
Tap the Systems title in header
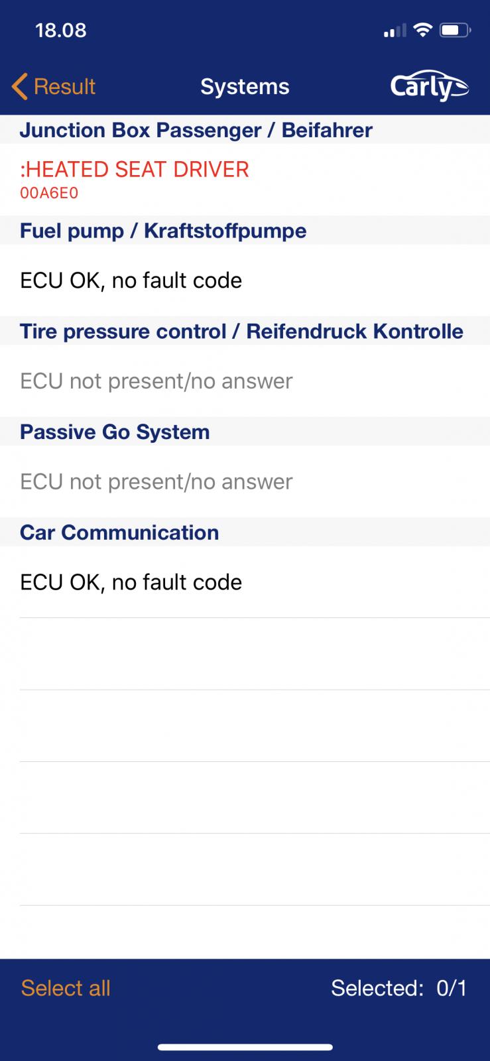point(245,87)
